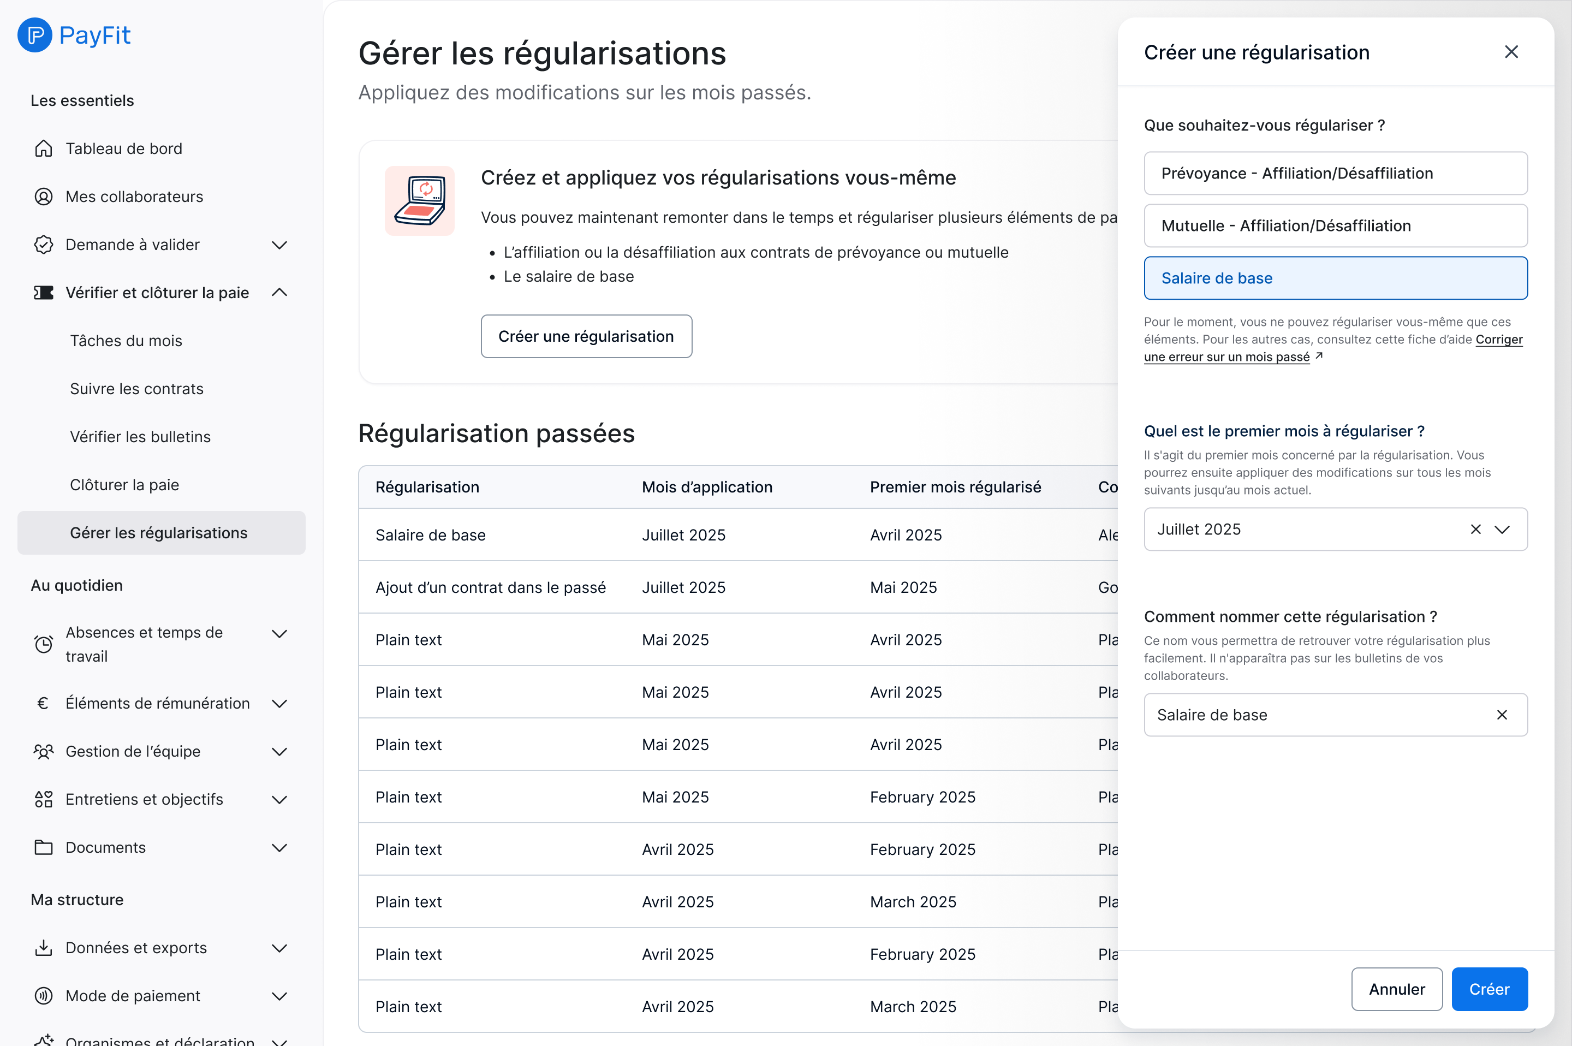Click the Documents folder icon

tap(43, 847)
